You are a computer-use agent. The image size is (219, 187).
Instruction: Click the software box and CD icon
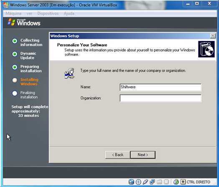(x=206, y=49)
